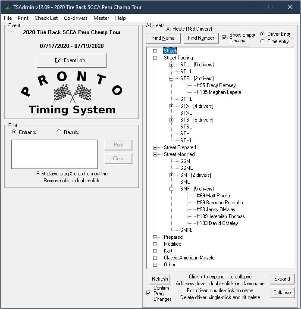Collapse the STR class node
Screen dimensions: 301x309
pos(171,78)
